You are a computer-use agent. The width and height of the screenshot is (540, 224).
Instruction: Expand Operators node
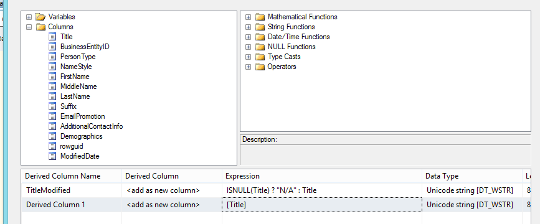[249, 67]
